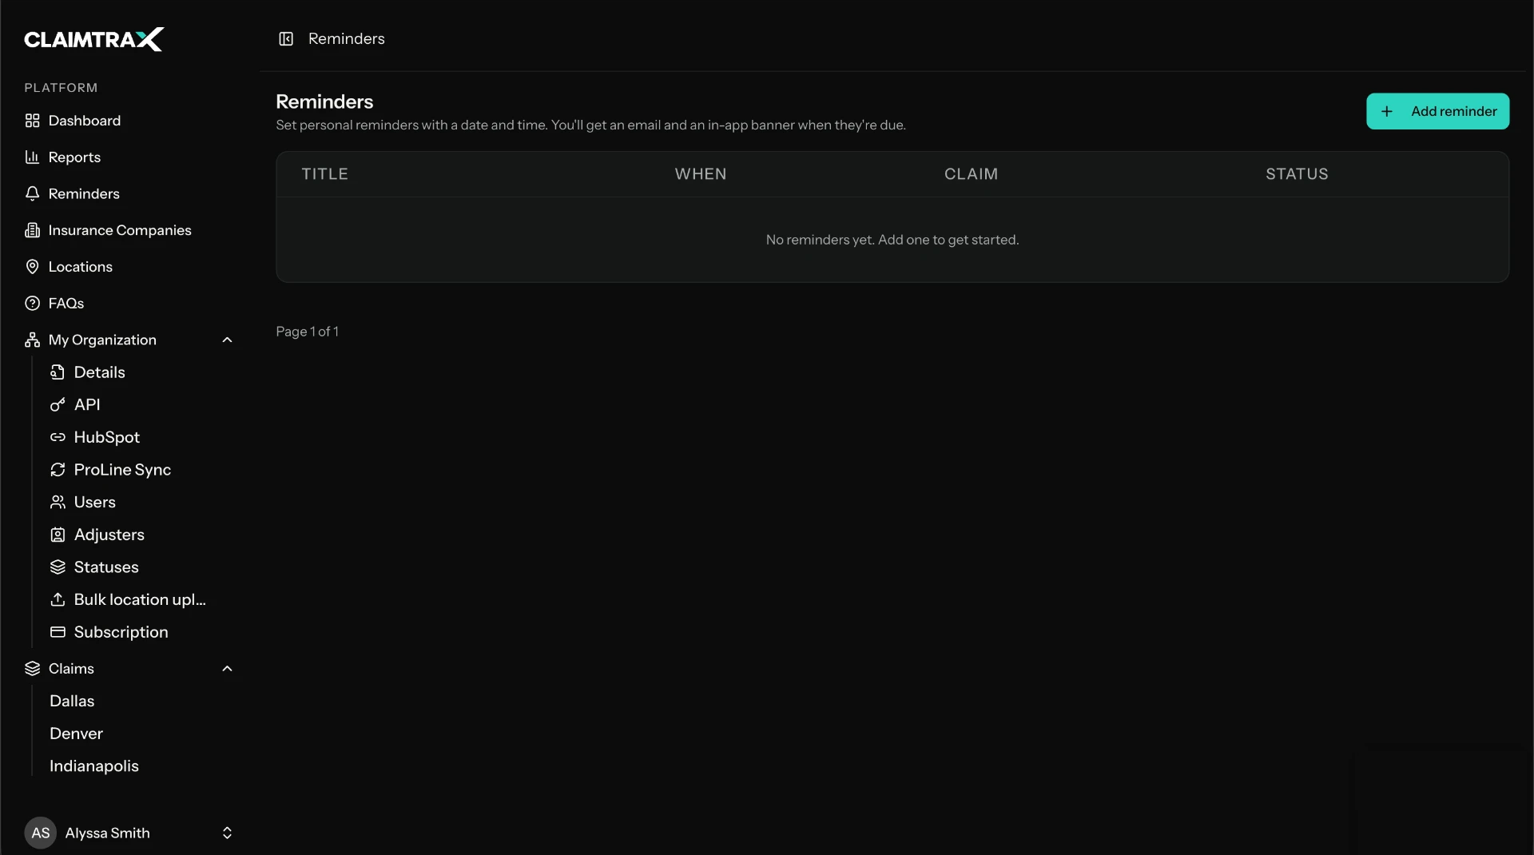
Task: Open the Adjusters page
Action: (x=109, y=535)
